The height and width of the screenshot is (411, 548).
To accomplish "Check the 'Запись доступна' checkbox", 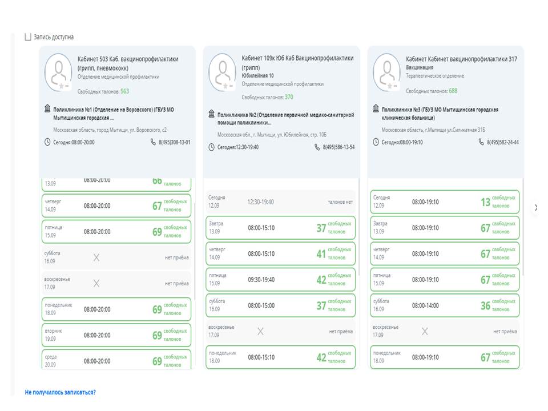I will [27, 37].
